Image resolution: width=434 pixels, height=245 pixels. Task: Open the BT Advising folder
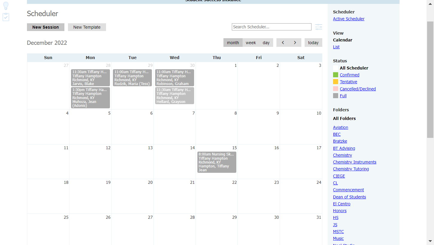(344, 148)
